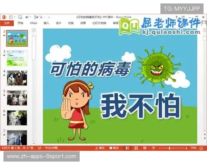This screenshot has width=207, height=165.
Task: Click the thumbnail panel scrollbar handle
Action: click(34, 48)
